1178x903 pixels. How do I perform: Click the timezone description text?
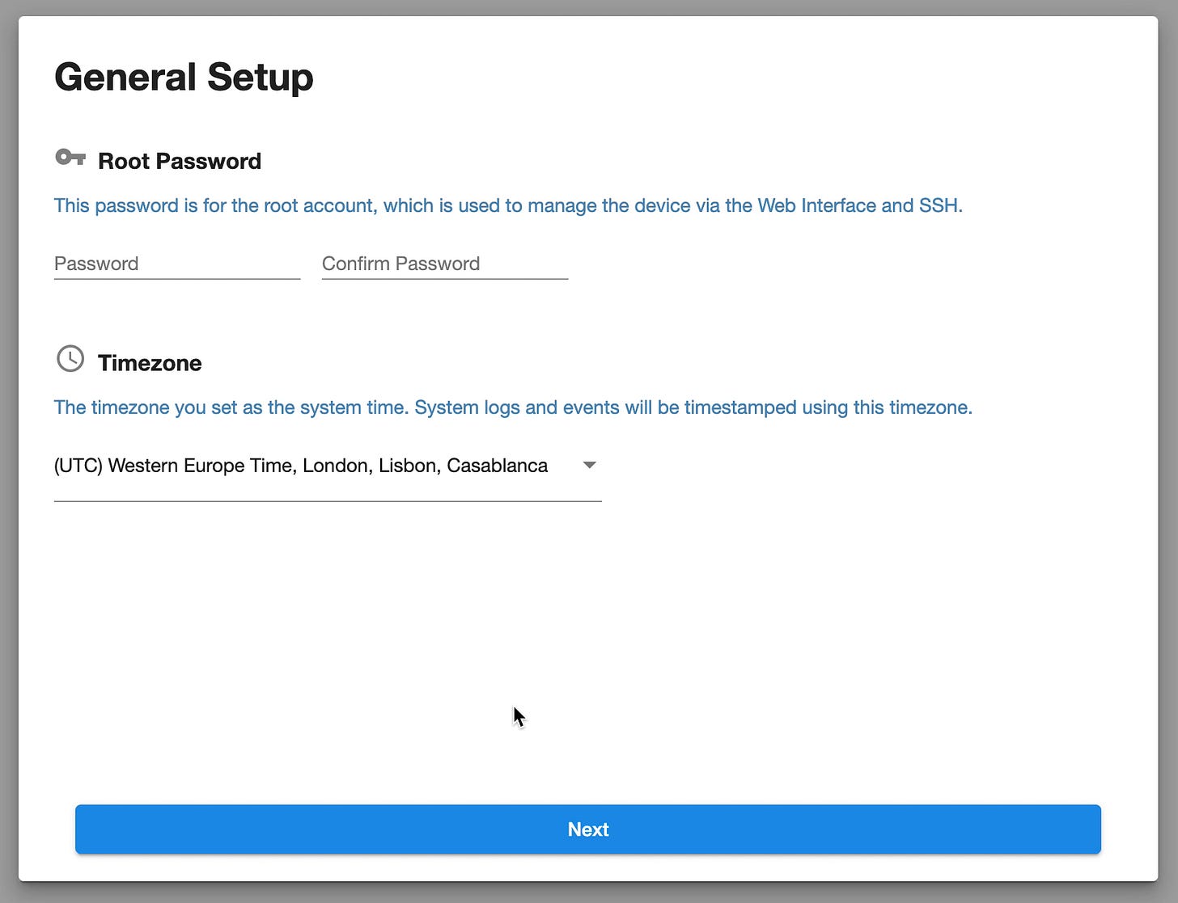coord(513,407)
